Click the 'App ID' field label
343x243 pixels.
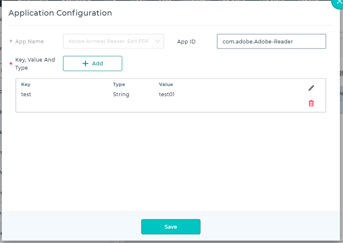tap(186, 41)
